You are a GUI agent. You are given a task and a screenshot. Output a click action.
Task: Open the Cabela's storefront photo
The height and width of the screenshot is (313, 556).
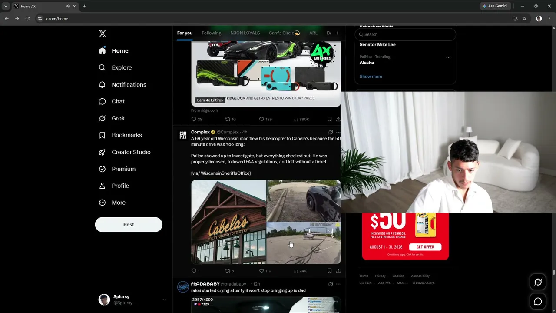[x=228, y=222]
